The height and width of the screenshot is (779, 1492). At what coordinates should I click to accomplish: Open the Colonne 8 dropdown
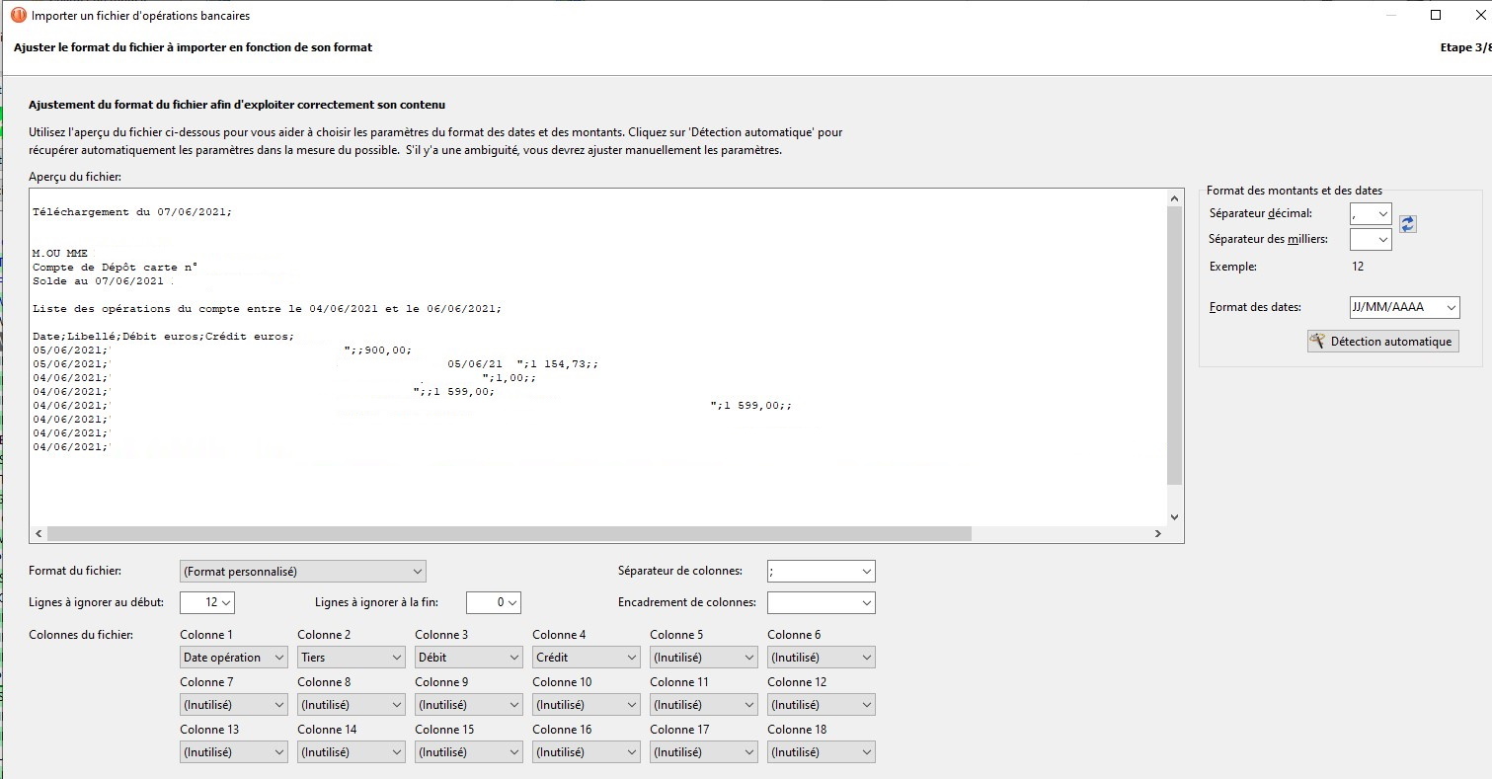[351, 705]
